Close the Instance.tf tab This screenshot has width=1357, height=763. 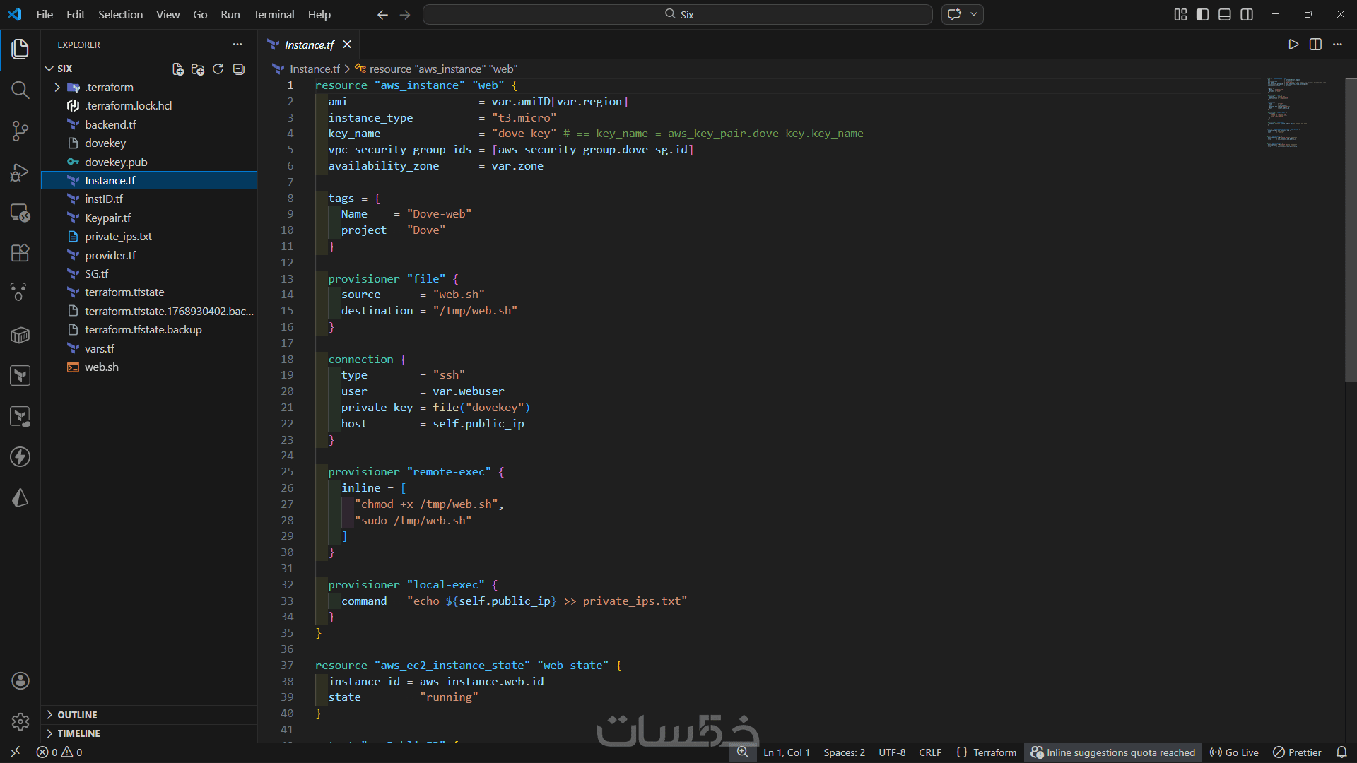347,45
